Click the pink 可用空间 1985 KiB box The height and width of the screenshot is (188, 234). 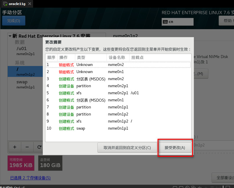[x=21, y=163]
